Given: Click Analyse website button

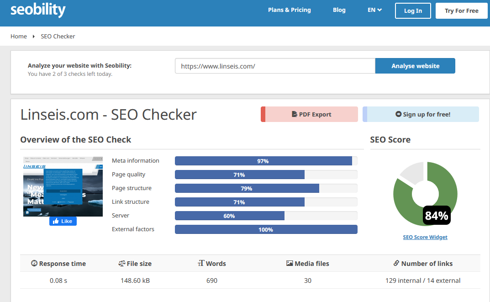Looking at the screenshot, I should click(415, 66).
